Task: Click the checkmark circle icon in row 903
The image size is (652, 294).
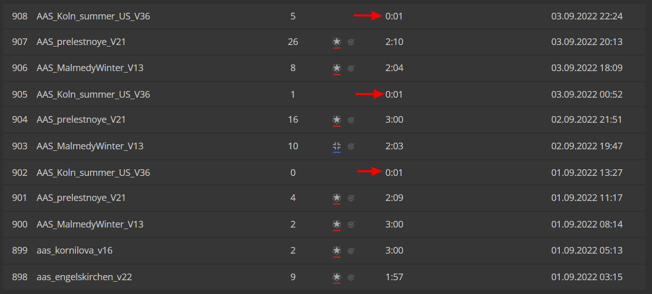Action: tap(351, 146)
